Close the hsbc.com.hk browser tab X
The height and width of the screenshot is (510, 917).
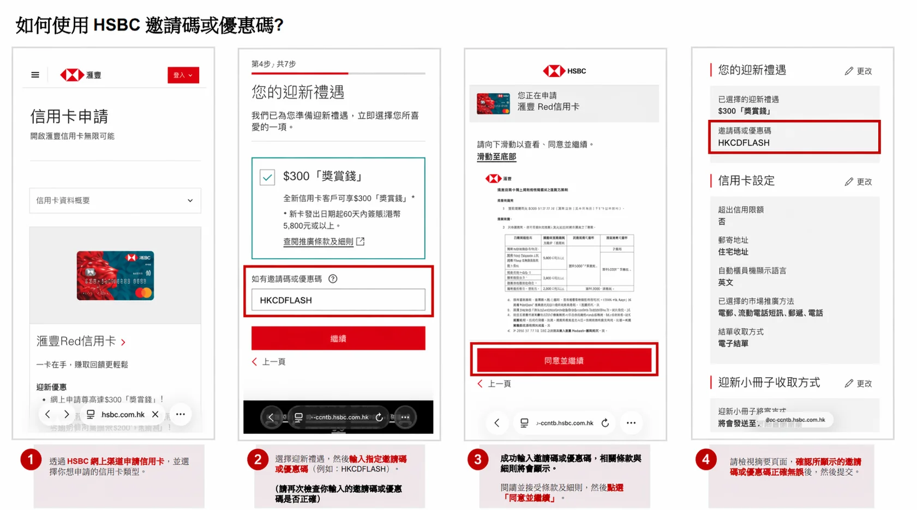(155, 415)
